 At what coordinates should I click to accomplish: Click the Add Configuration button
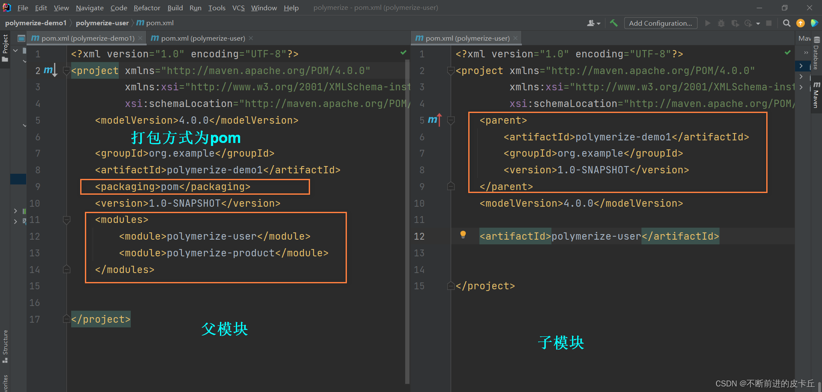click(660, 23)
